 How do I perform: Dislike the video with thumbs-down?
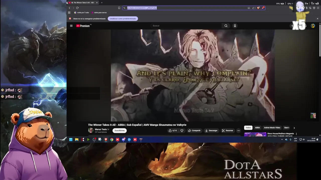coord(182,130)
